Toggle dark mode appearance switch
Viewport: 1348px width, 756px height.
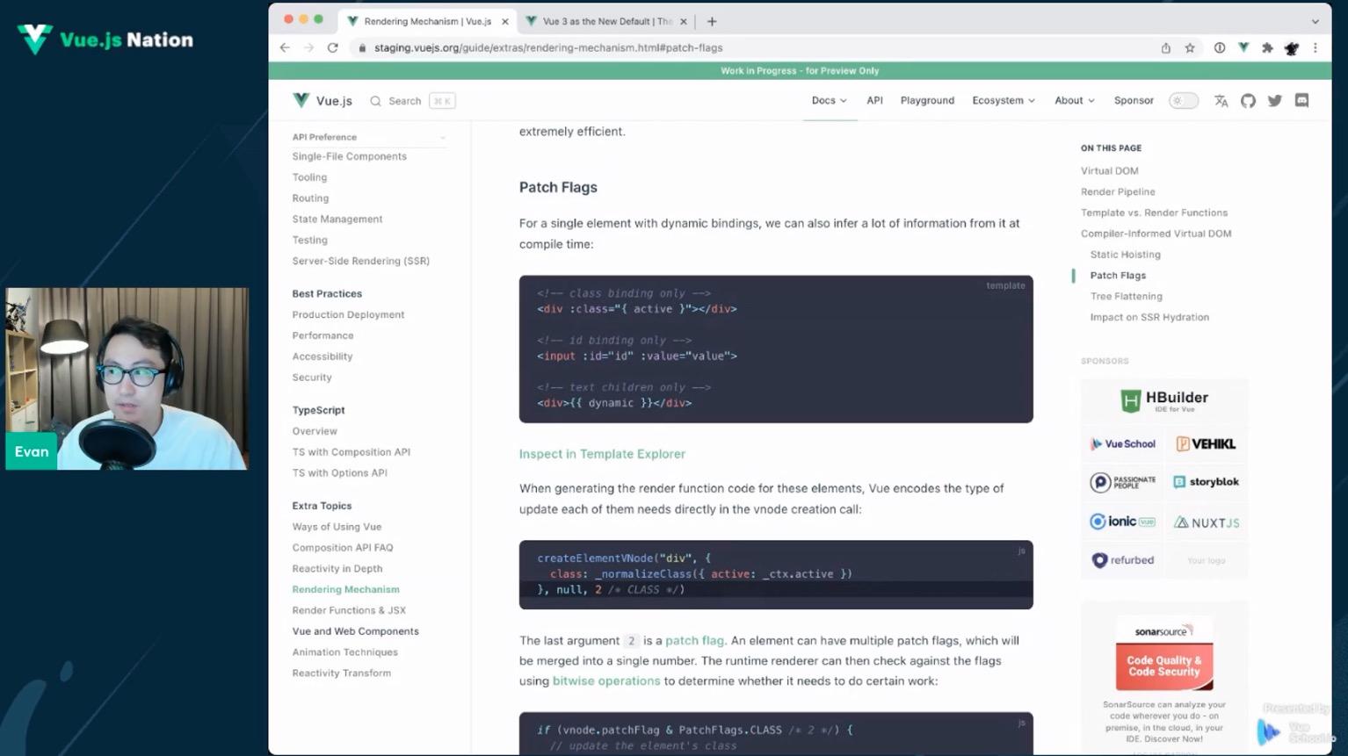point(1183,101)
